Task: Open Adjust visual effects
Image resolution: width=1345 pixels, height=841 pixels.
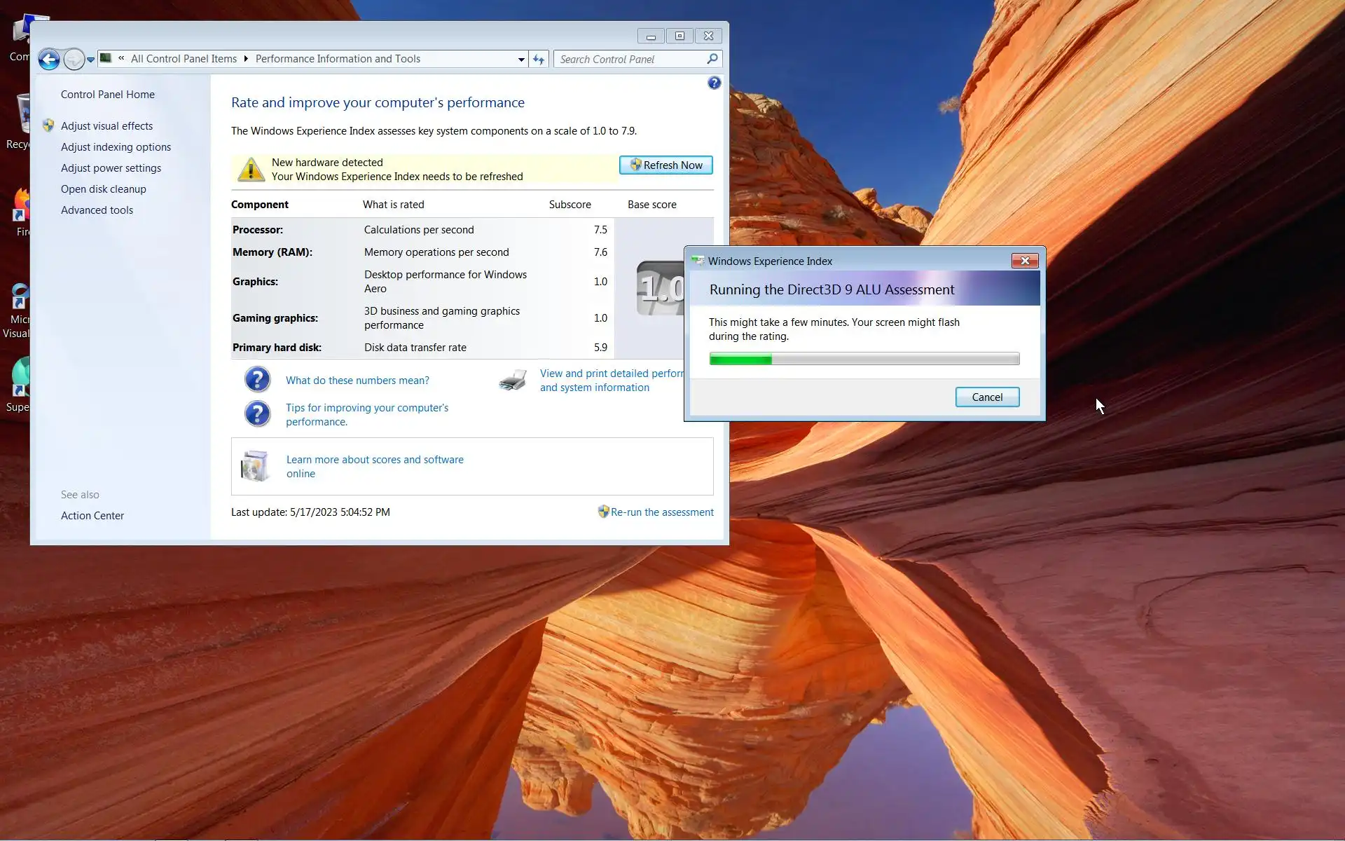Action: pos(106,126)
